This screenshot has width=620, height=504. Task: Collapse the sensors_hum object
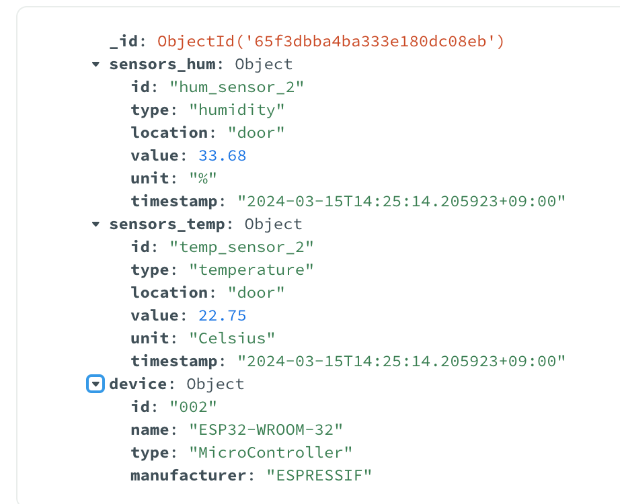click(96, 65)
